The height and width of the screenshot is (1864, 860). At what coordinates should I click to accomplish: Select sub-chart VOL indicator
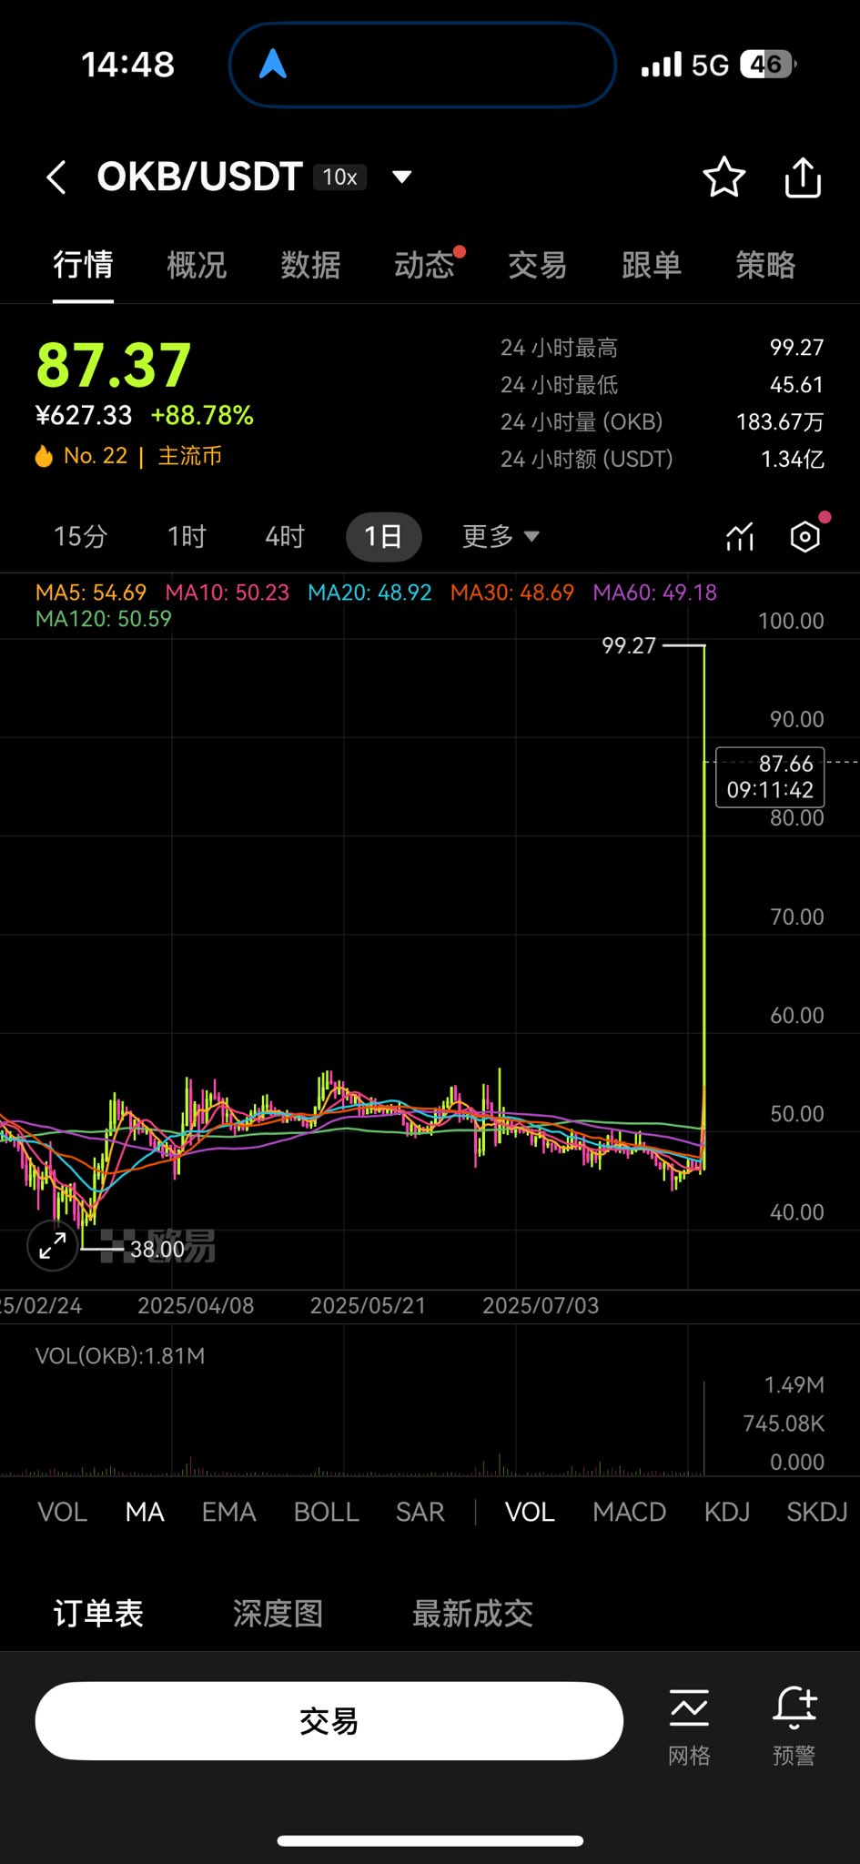coord(530,1512)
